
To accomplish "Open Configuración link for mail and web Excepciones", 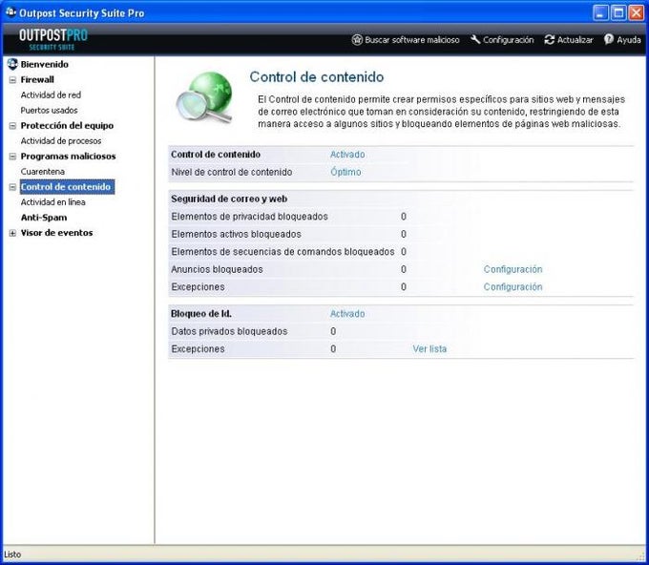I will [x=513, y=287].
